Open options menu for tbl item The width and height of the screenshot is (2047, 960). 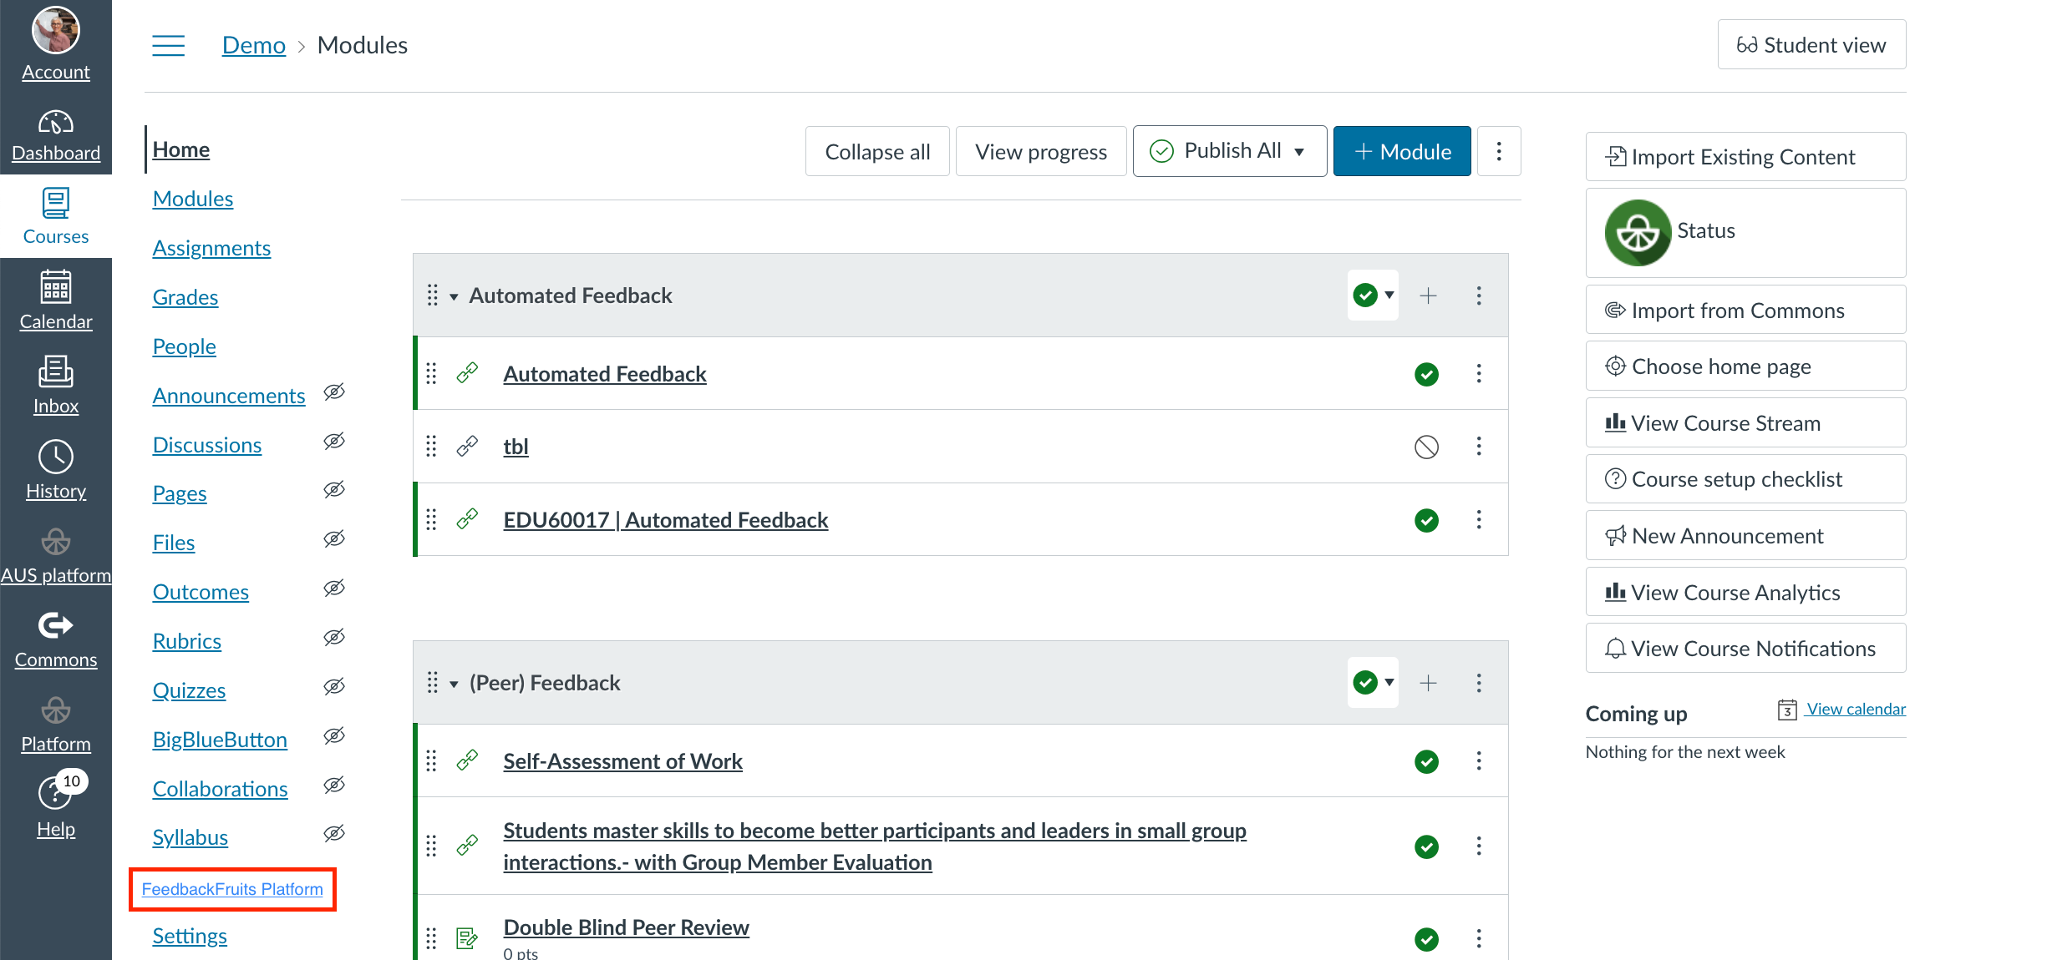1478,447
